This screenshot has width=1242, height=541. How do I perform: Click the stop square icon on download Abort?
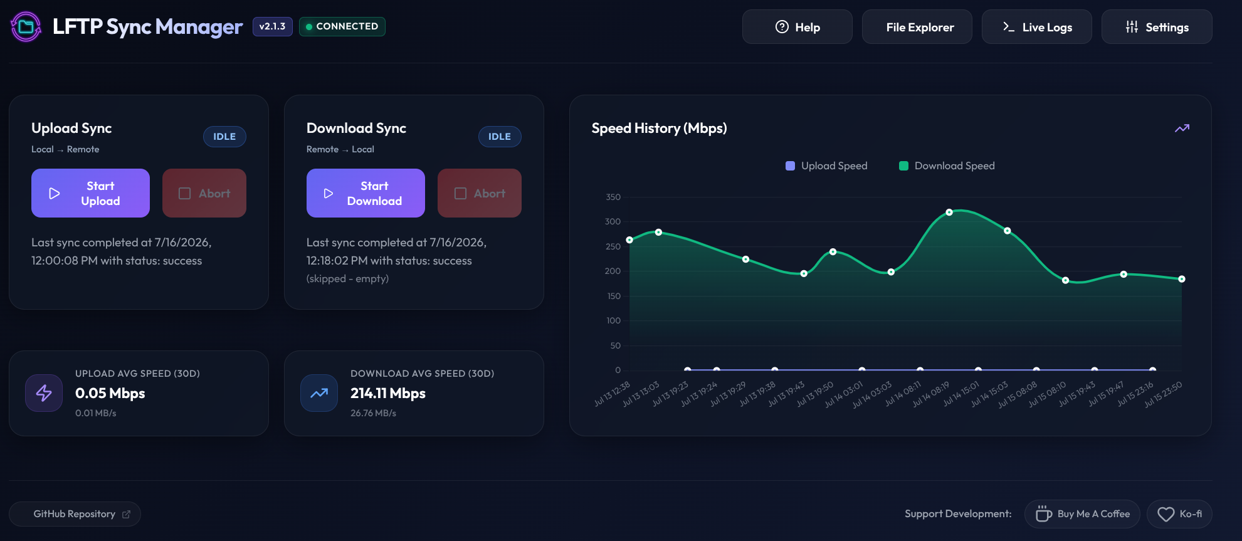[460, 194]
